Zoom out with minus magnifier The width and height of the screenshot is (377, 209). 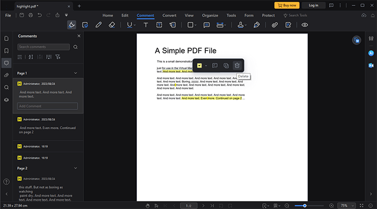point(287,206)
